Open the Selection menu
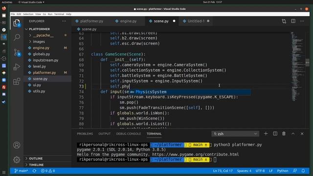The width and height of the screenshot is (313, 176). tap(28, 14)
